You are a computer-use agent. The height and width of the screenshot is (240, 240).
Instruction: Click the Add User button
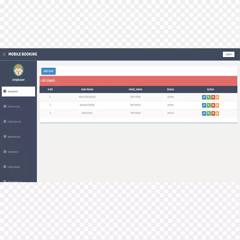[x=48, y=71]
